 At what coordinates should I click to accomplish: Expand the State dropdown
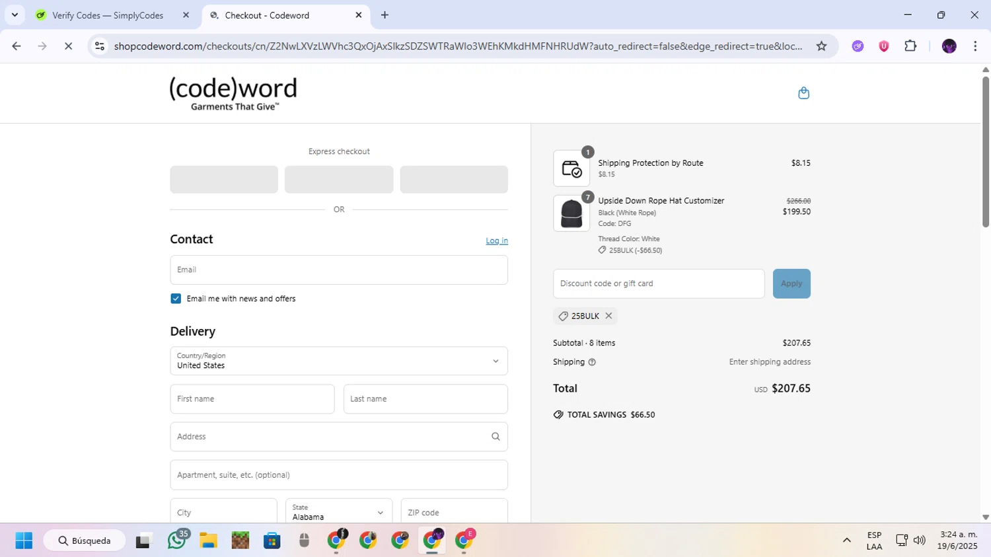pos(339,512)
